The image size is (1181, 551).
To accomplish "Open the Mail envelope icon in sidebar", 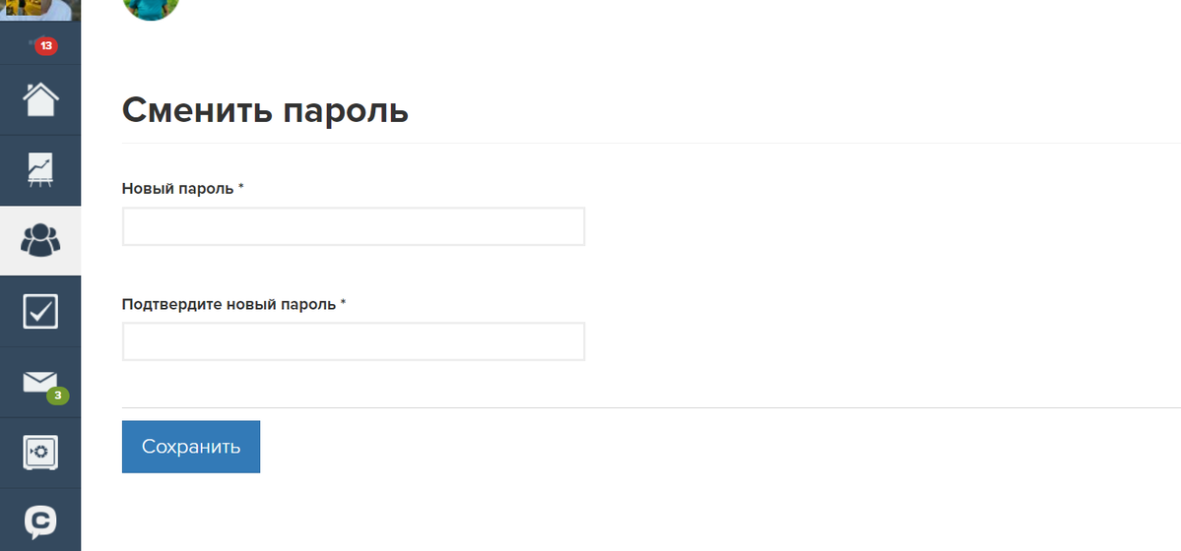I will click(x=40, y=381).
